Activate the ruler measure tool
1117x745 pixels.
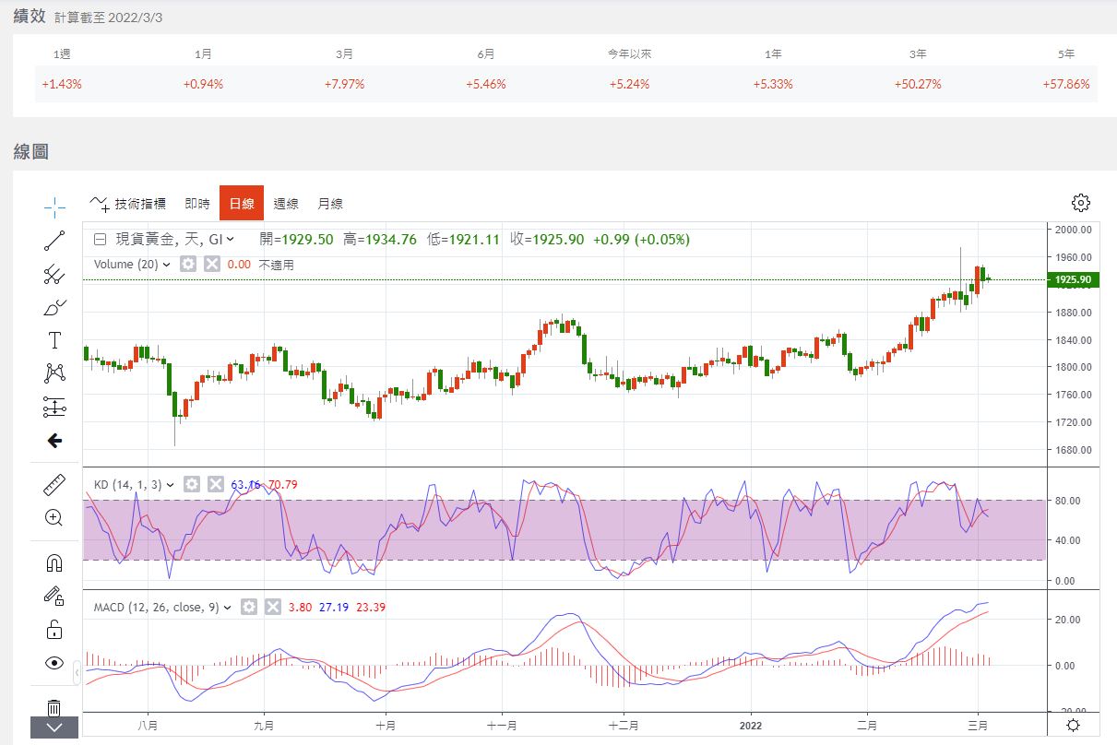(54, 485)
